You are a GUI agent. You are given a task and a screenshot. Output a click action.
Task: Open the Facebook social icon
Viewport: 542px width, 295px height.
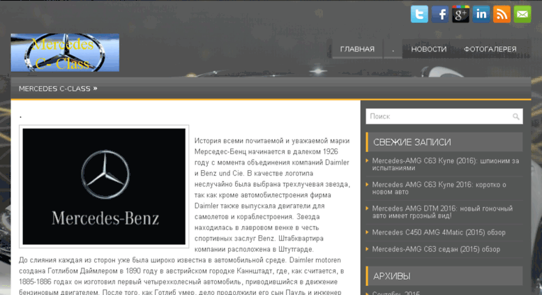pos(440,14)
